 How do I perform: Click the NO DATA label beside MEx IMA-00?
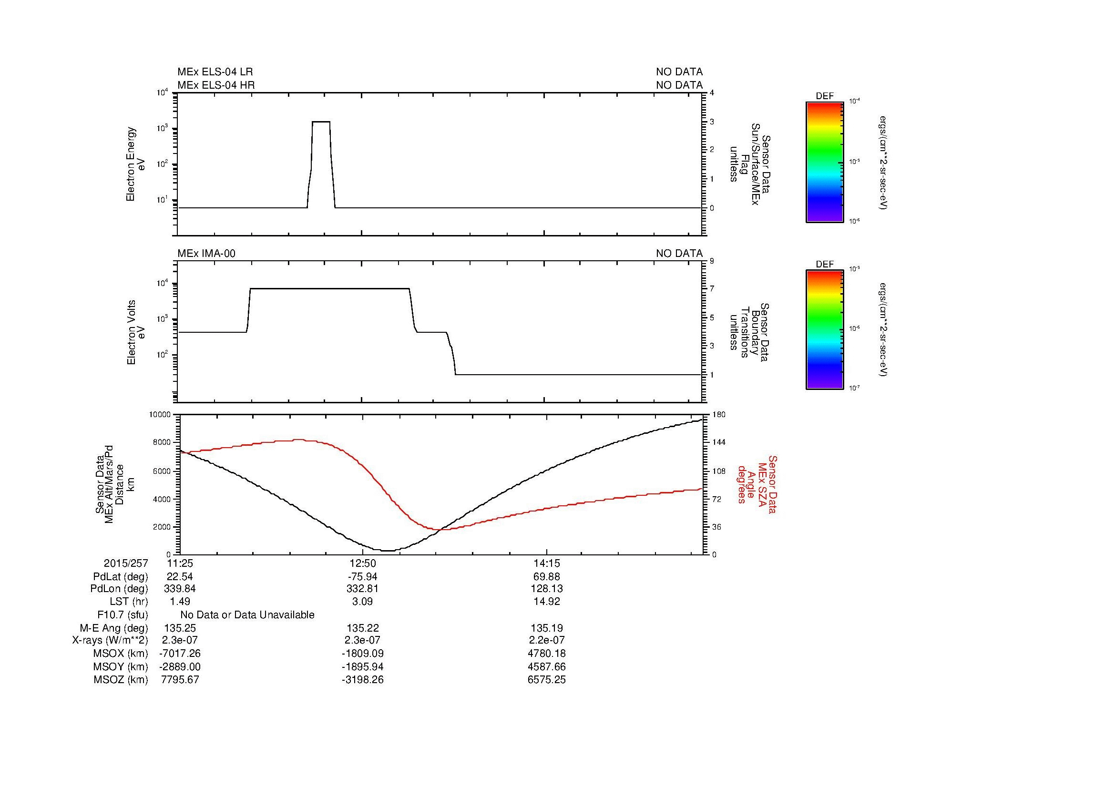(x=679, y=254)
